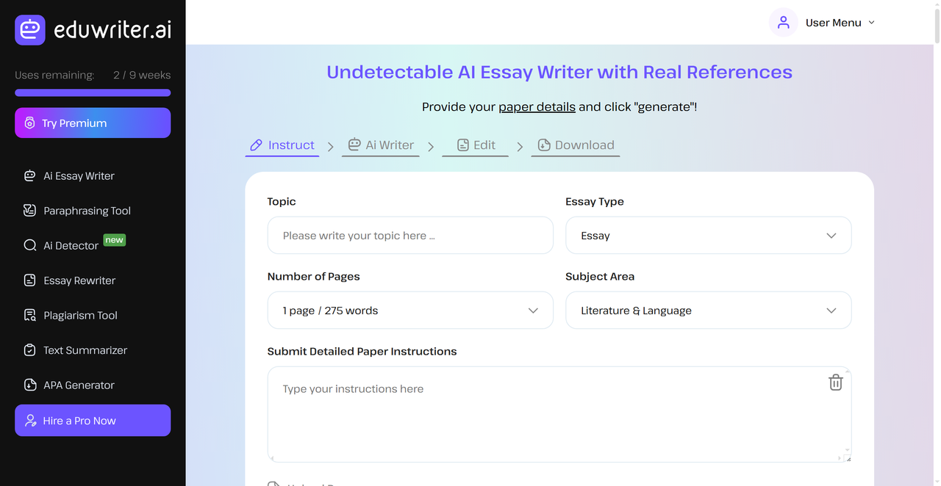Switch to the Edit step tab

(x=475, y=145)
